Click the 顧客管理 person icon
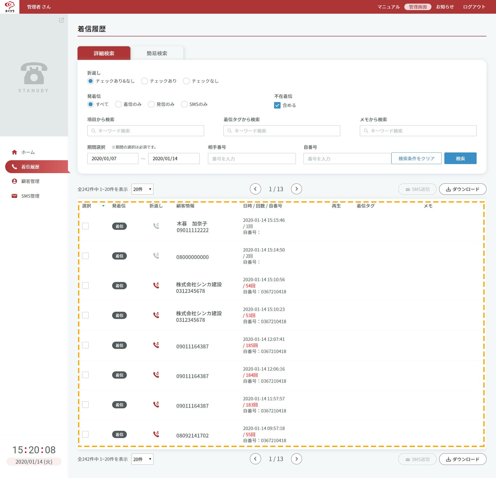 14,181
